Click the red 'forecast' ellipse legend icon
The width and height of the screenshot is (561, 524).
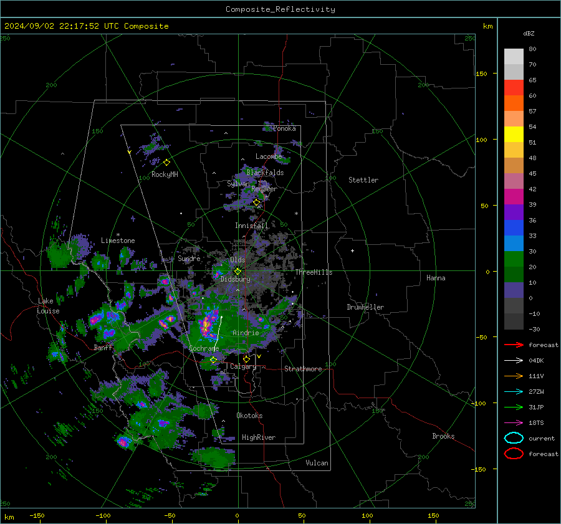pos(514,454)
